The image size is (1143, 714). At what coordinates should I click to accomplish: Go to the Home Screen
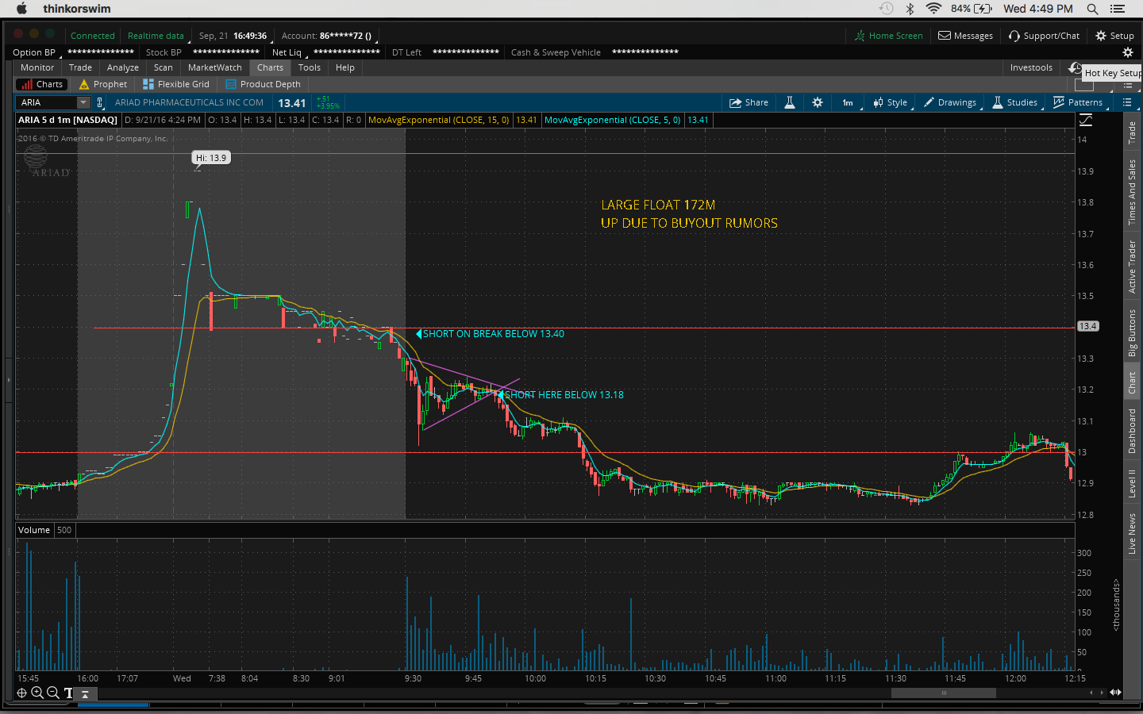coord(888,36)
